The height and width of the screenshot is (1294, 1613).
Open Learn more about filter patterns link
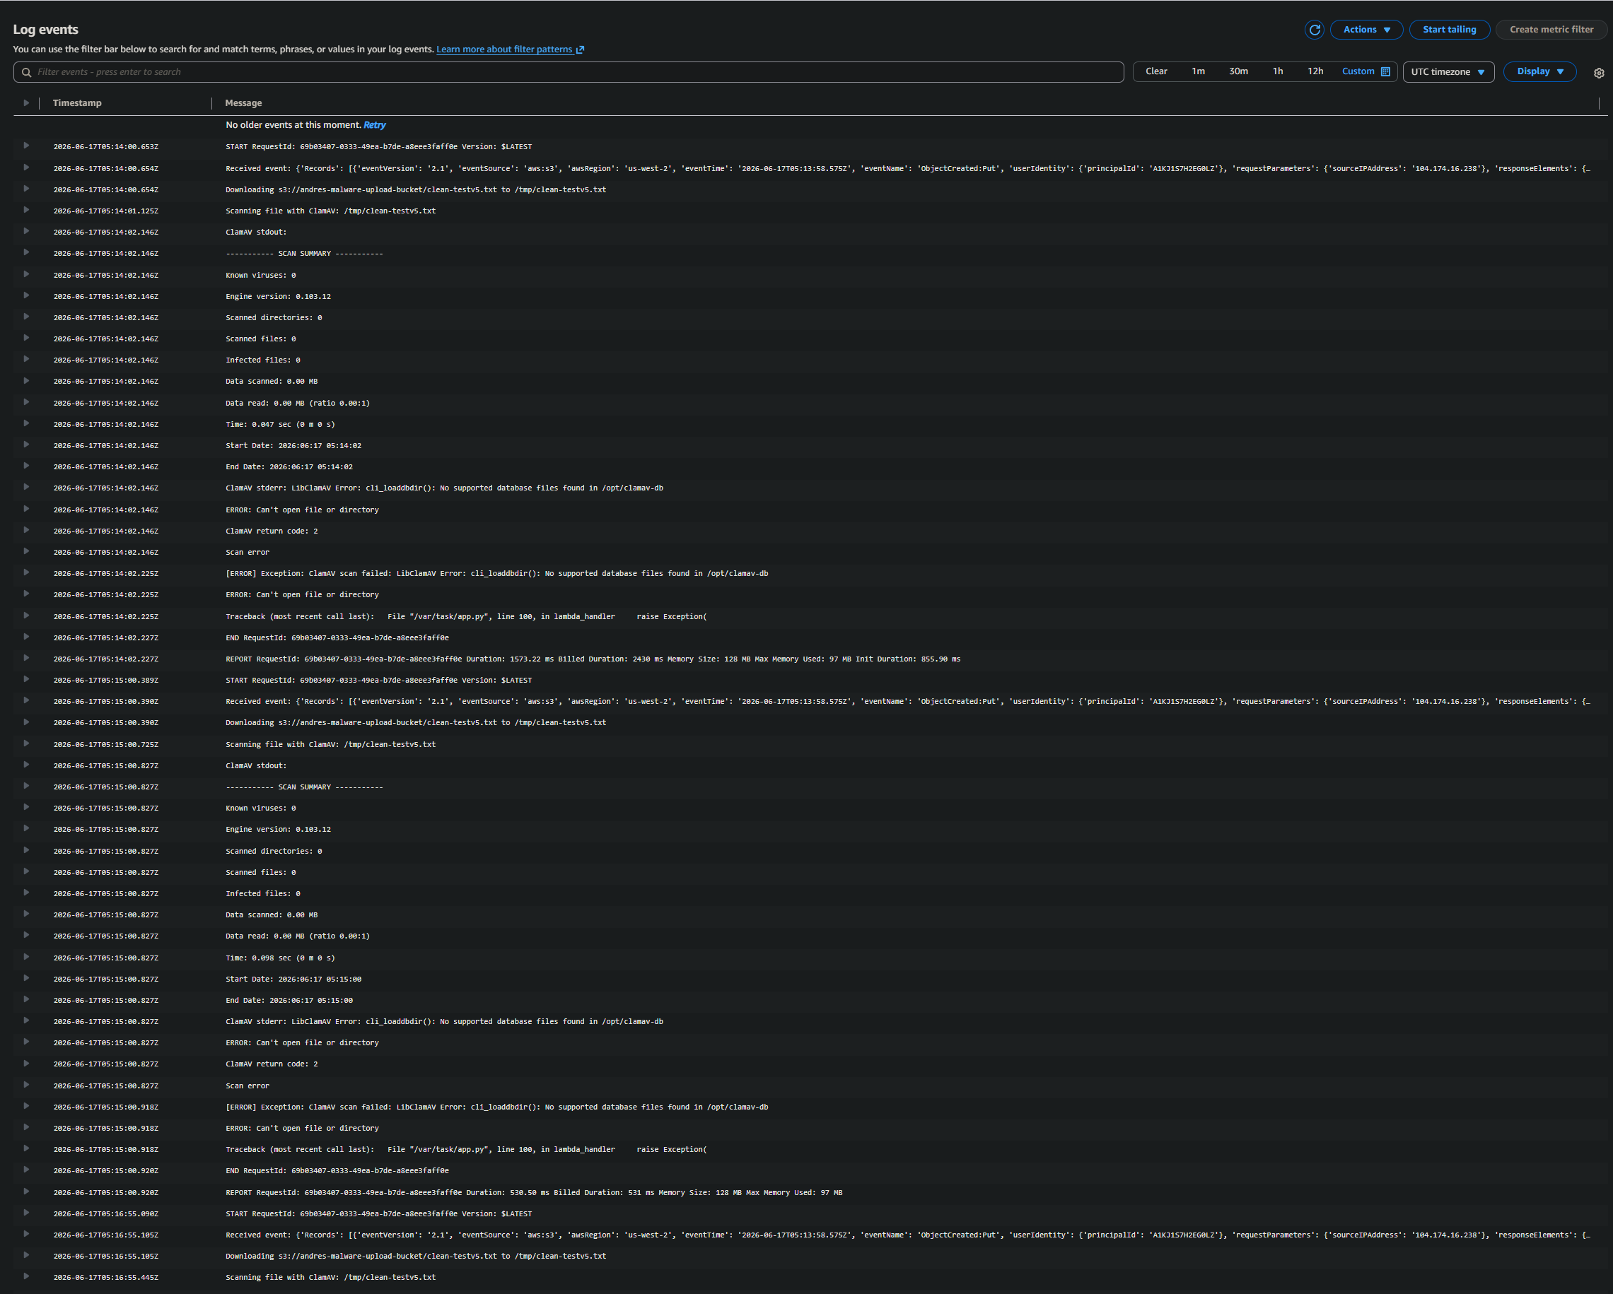point(504,49)
